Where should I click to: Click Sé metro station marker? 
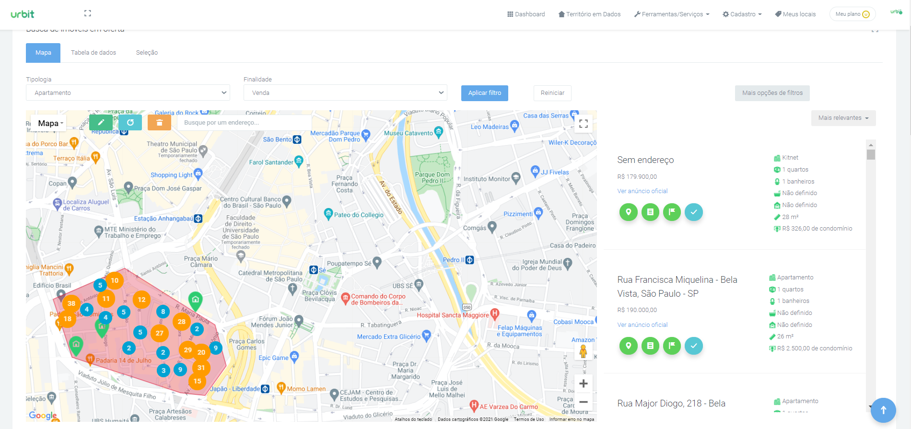click(x=314, y=270)
